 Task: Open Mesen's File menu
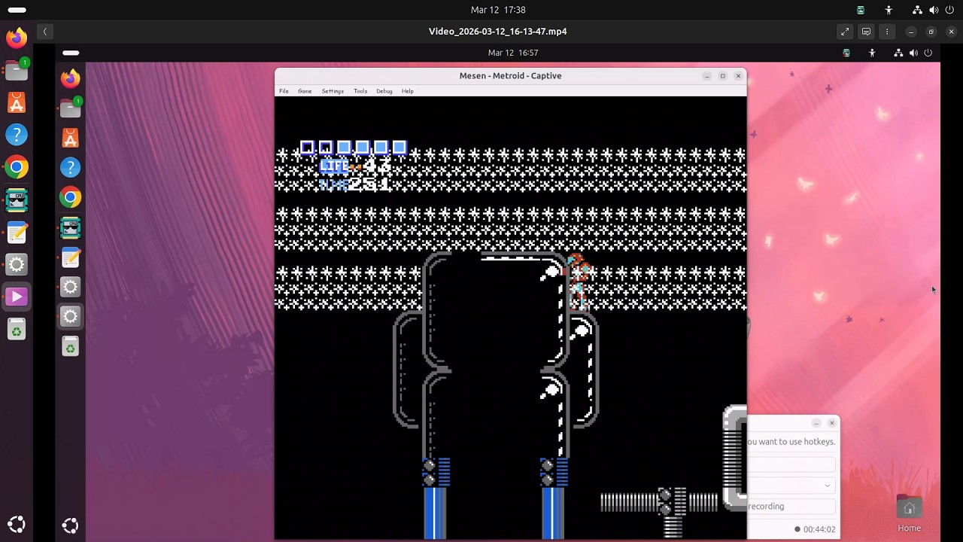[x=284, y=91]
